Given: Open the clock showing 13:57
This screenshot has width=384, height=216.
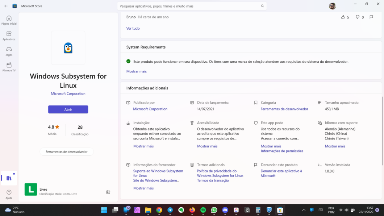Looking at the screenshot, I should click(366, 210).
